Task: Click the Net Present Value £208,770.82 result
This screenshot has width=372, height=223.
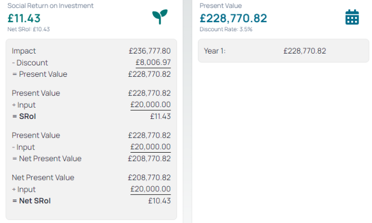Action: (x=149, y=159)
